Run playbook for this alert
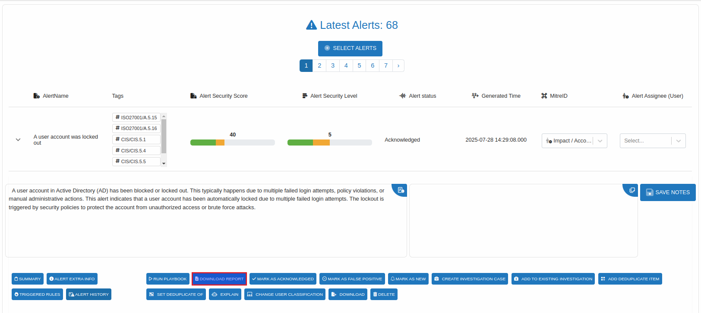Viewport: 701px width, 313px height. [167, 279]
